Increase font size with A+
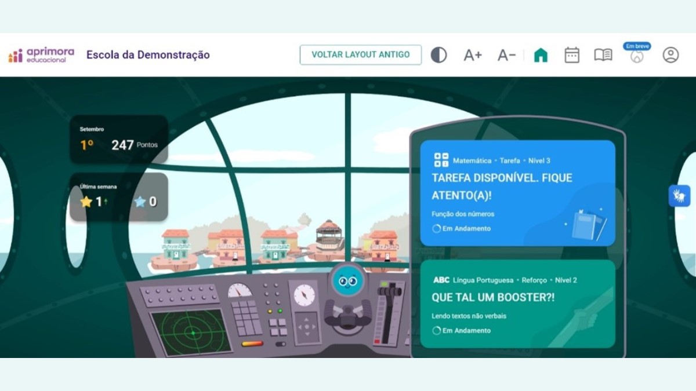Viewport: 696px width, 391px height. click(473, 55)
